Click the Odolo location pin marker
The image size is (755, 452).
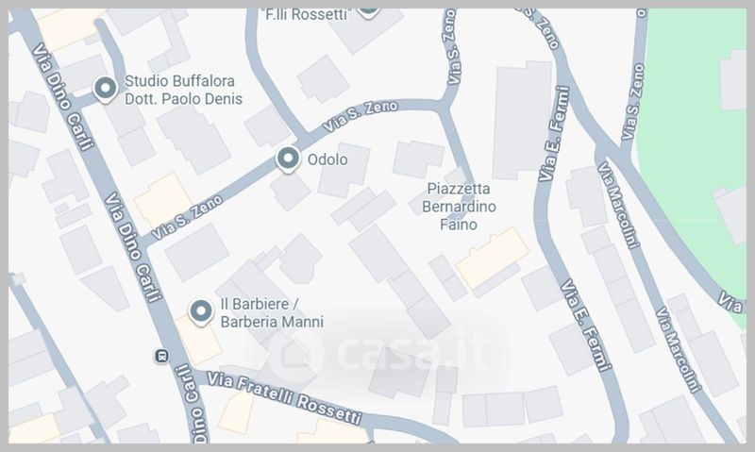point(288,159)
